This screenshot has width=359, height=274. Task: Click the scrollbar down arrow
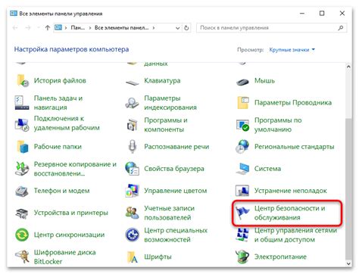pyautogui.click(x=348, y=263)
